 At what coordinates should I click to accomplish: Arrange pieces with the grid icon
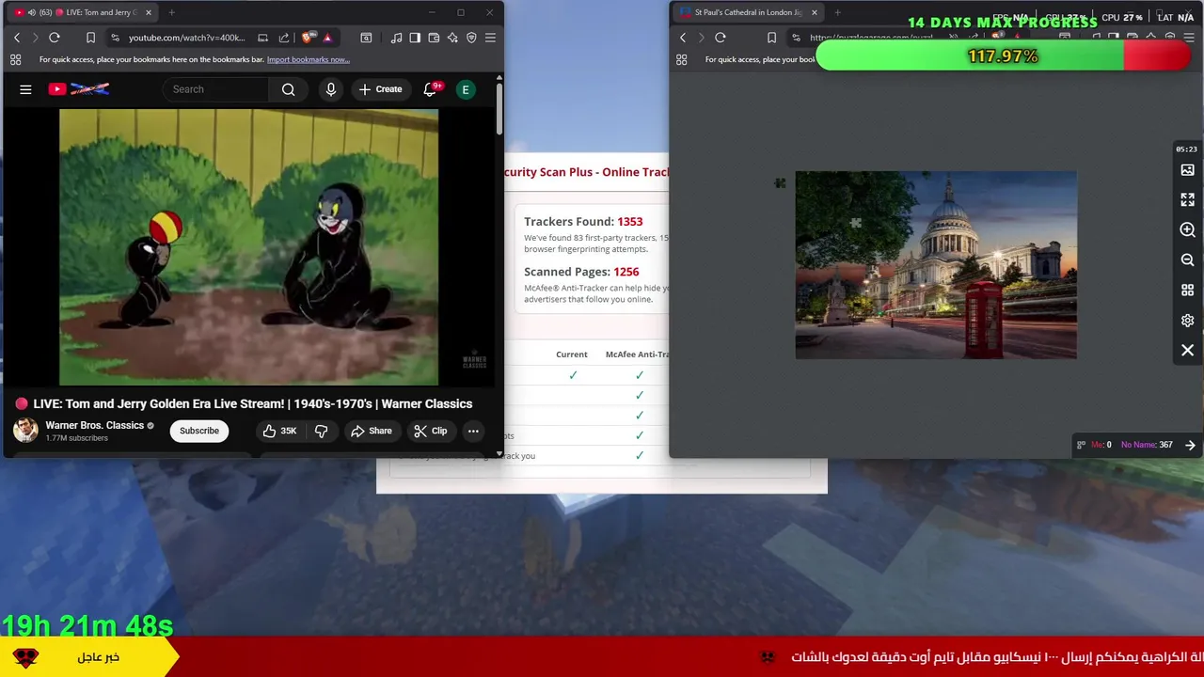click(1187, 291)
